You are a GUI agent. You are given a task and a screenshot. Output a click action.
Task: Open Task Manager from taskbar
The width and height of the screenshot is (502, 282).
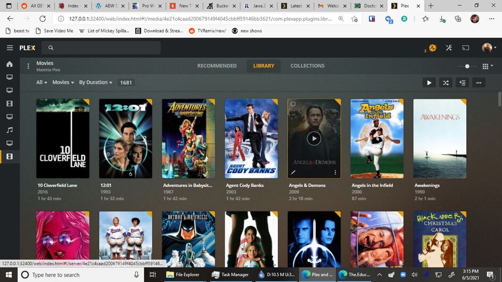(231, 275)
